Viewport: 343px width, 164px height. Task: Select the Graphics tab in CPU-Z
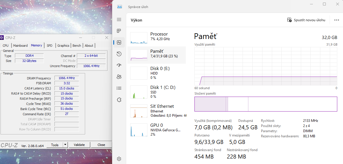[63, 46]
